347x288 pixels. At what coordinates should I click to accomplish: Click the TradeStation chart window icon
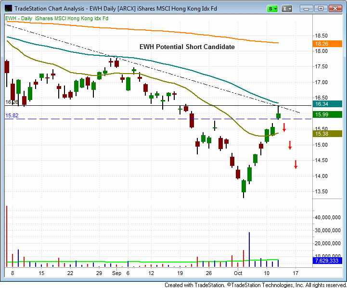tap(8, 8)
